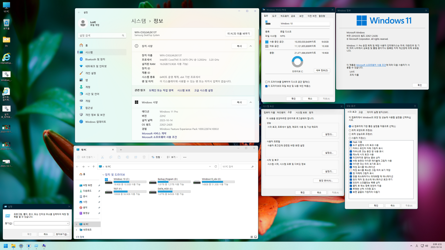The height and width of the screenshot is (250, 445).
Task: Collapse the Windows 사양 section chevron
Action: point(251,102)
